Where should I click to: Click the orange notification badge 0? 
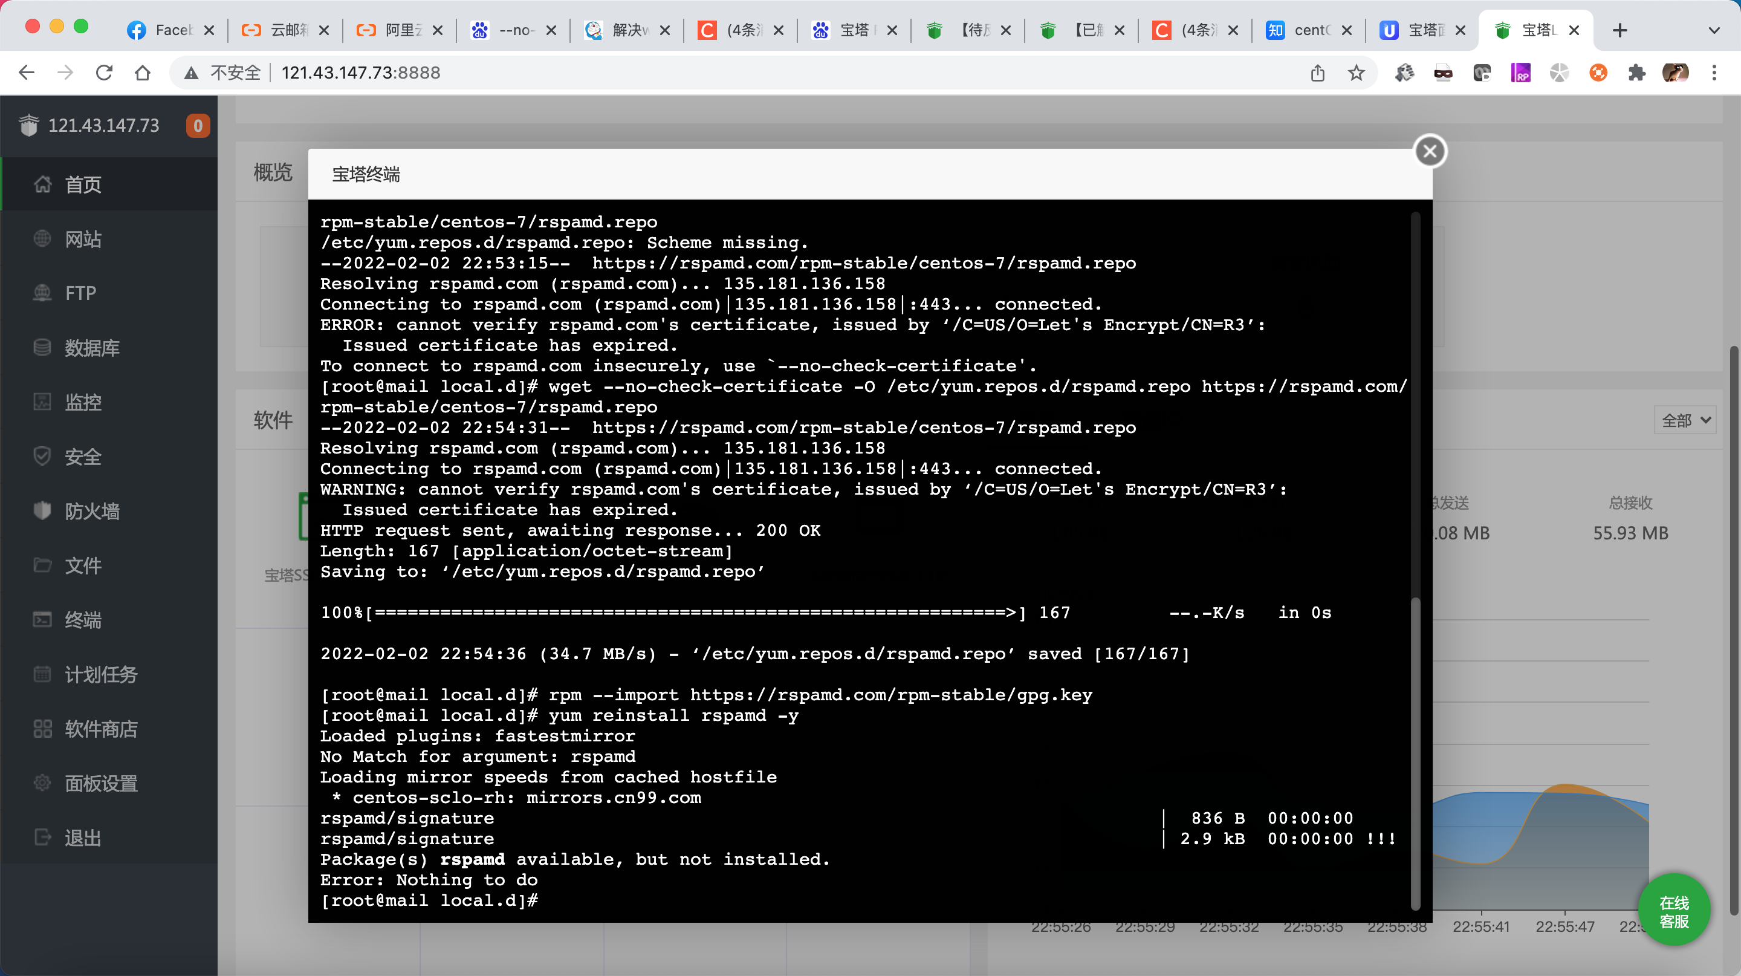pyautogui.click(x=197, y=126)
